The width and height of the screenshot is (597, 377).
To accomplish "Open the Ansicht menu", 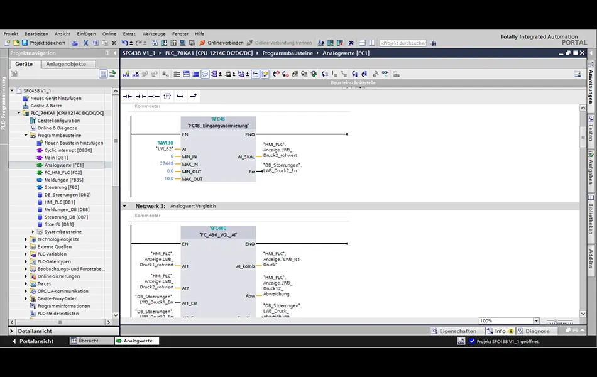I will tap(62, 34).
